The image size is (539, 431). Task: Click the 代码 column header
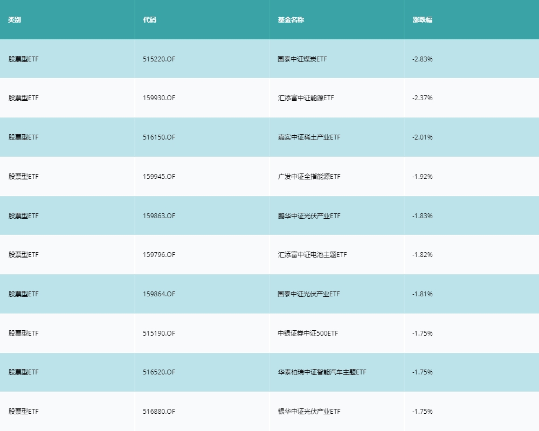tap(149, 20)
